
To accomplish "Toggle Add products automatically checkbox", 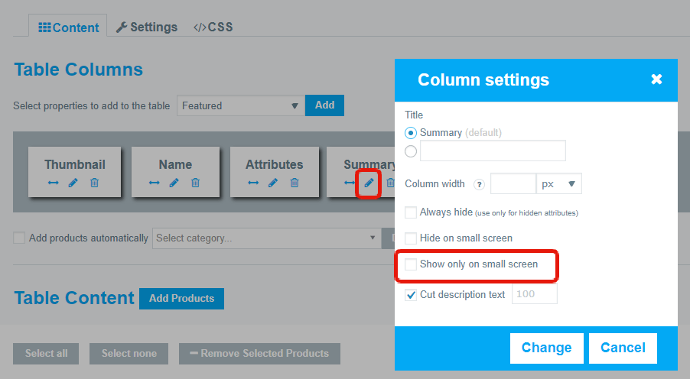I will click(x=19, y=238).
